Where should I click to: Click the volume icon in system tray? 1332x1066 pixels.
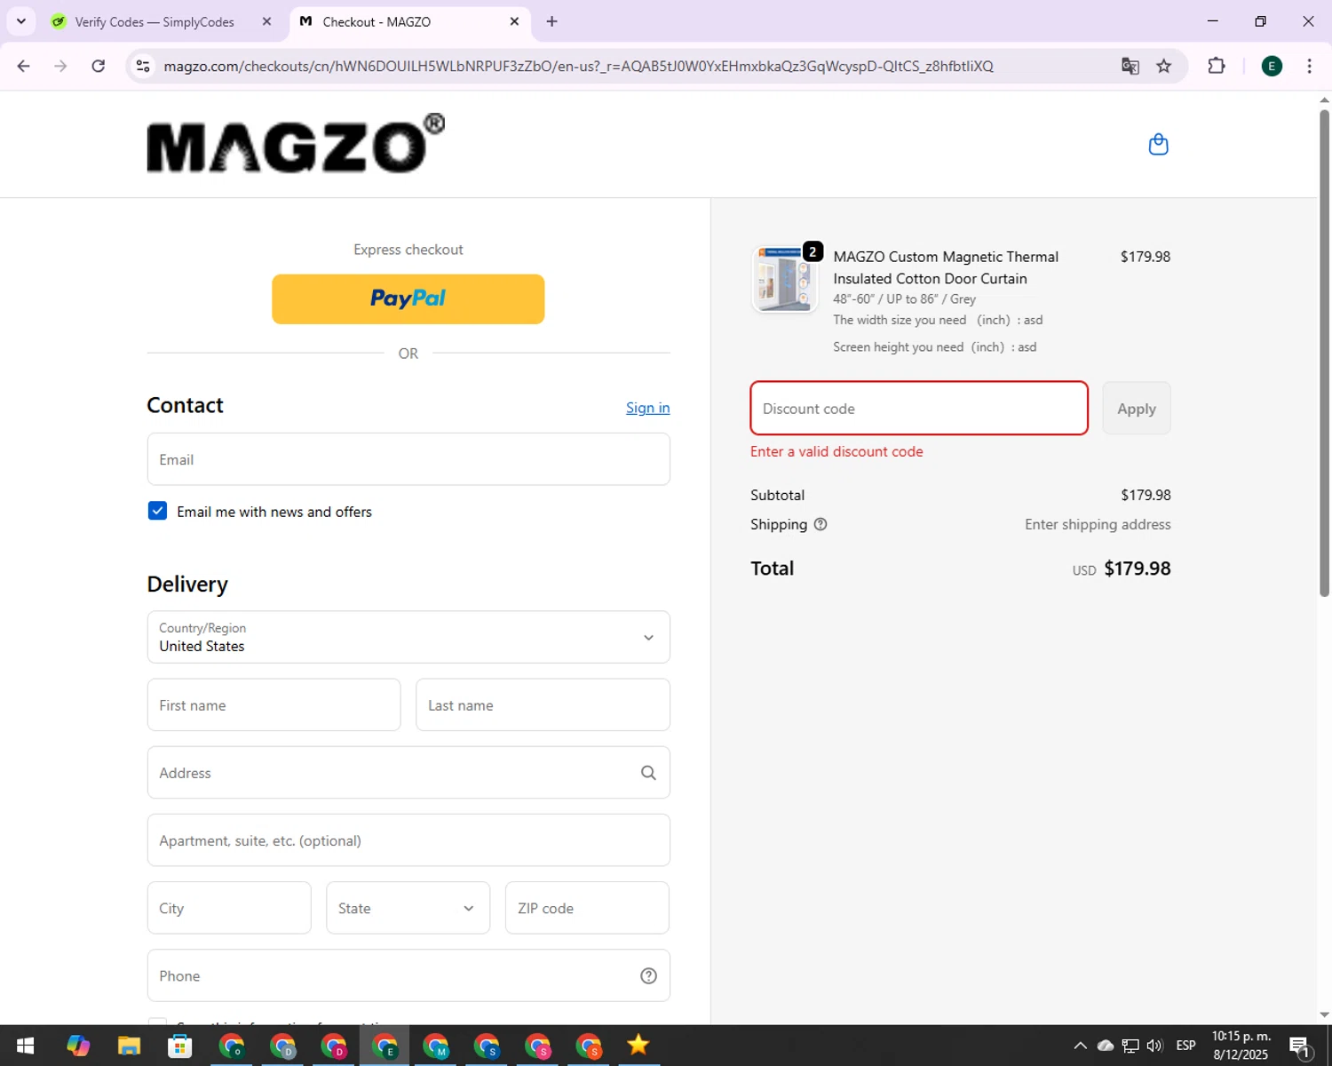[x=1154, y=1046]
